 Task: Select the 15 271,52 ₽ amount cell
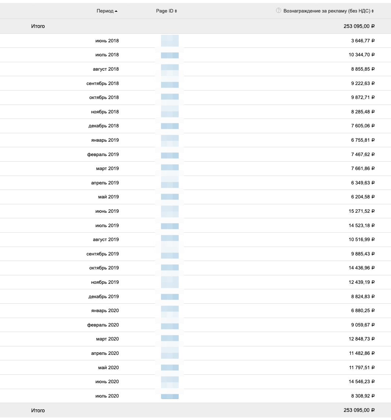pos(362,211)
